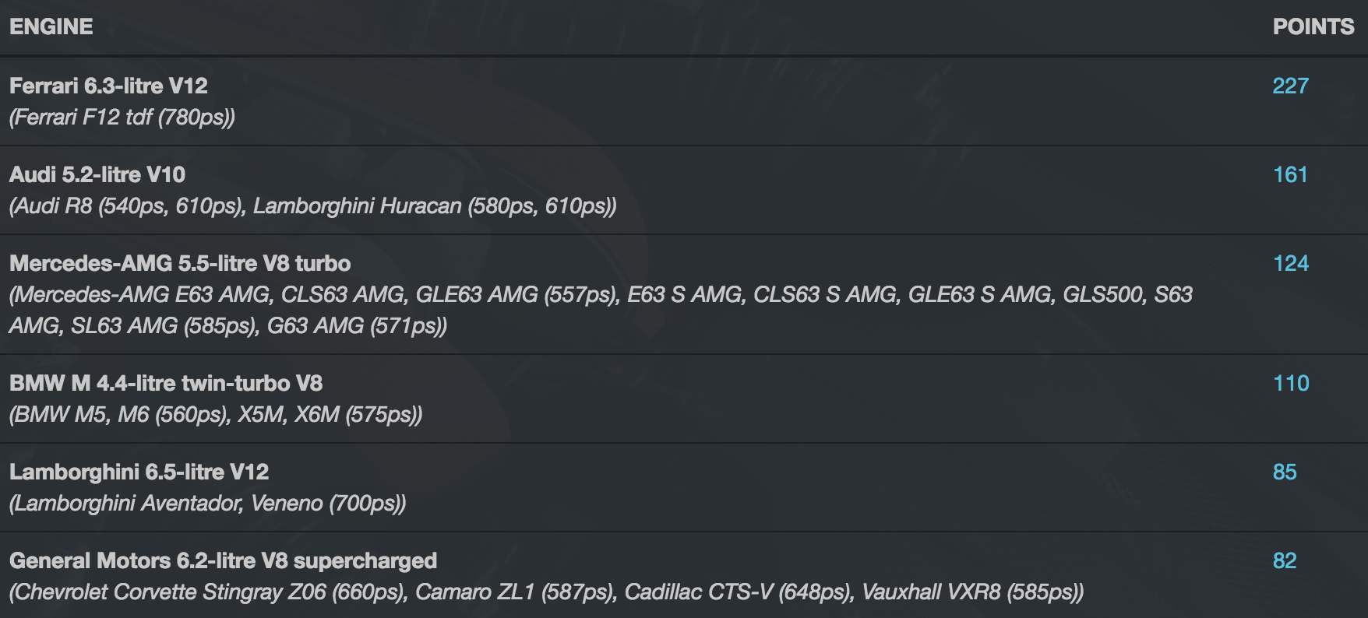Click the Audi R8 and Lamborghini Huracan description

click(x=312, y=205)
